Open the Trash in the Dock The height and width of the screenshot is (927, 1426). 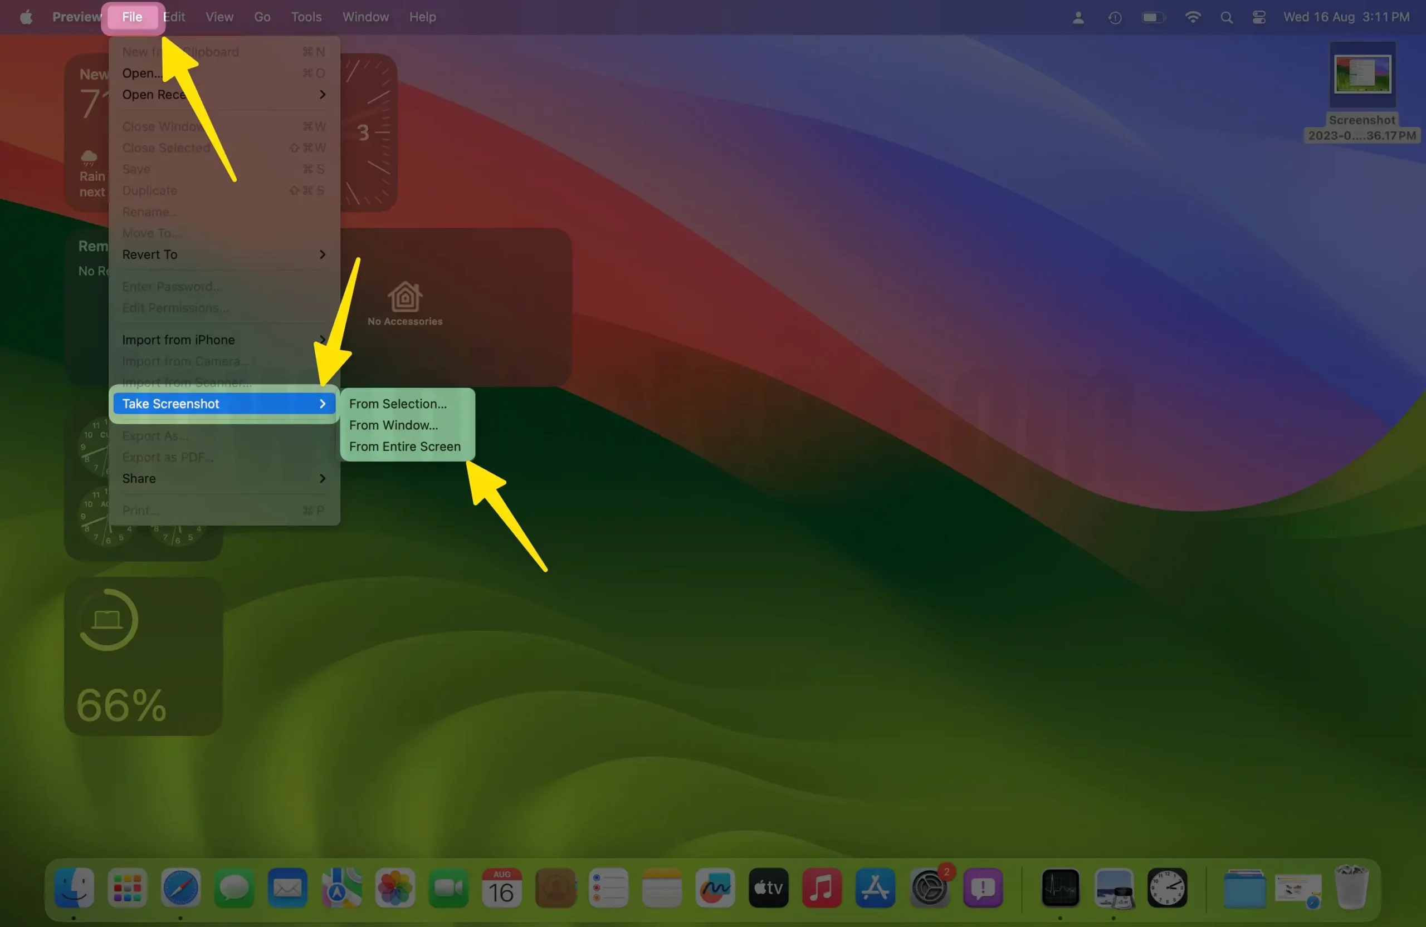coord(1352,887)
